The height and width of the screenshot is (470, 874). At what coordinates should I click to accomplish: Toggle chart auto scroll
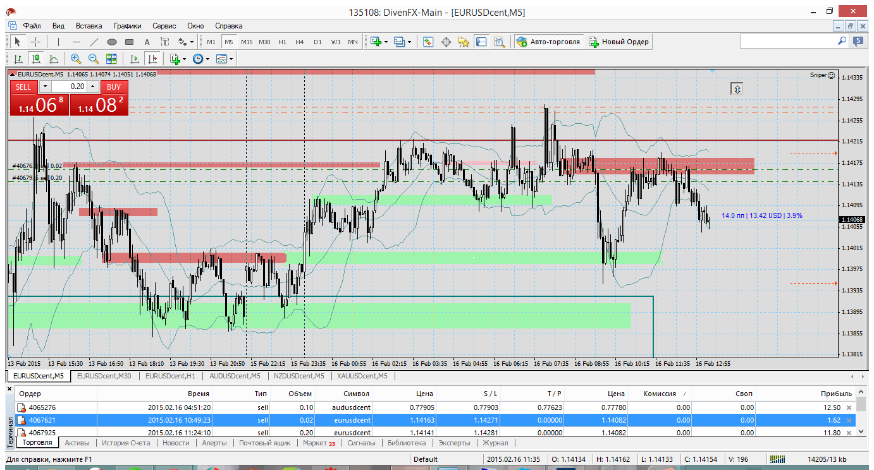pos(134,59)
